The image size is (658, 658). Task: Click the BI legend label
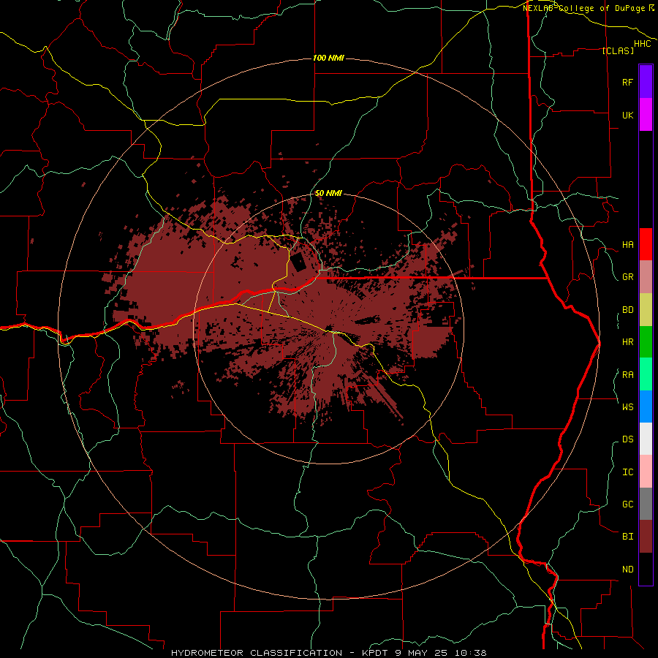[627, 537]
